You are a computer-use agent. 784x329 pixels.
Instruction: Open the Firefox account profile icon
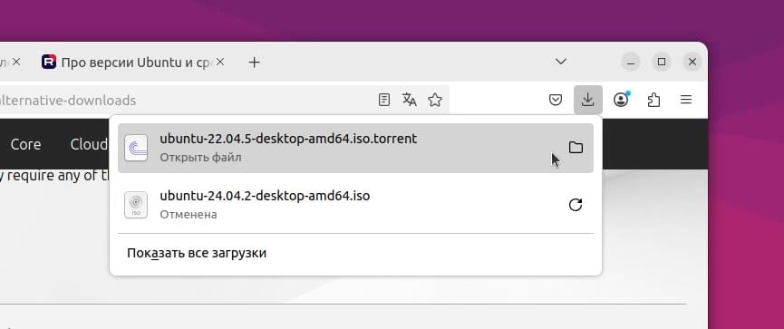[621, 100]
